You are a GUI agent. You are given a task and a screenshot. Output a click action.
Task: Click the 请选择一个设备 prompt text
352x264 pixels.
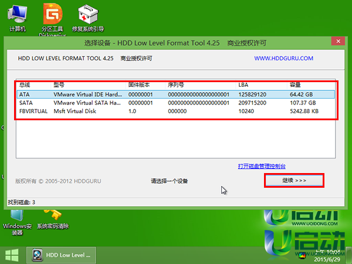point(170,181)
